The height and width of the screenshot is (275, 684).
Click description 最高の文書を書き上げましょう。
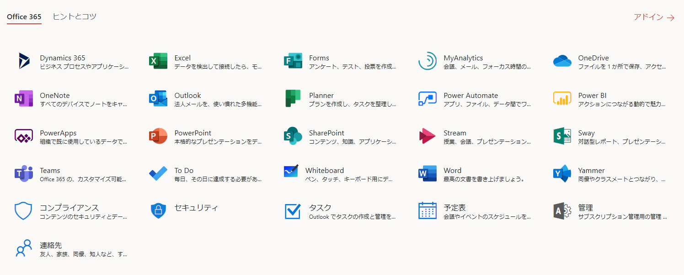[484, 179]
